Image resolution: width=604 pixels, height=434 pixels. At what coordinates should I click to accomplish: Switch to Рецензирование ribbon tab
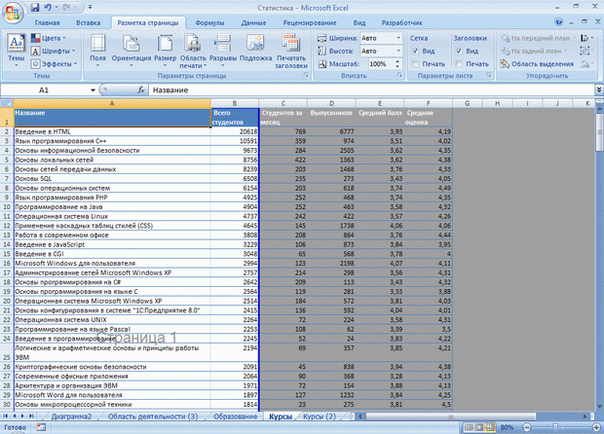click(310, 22)
